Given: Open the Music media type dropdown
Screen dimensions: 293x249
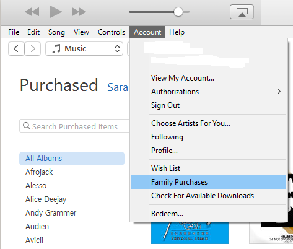Looking at the screenshot, I should [x=84, y=49].
